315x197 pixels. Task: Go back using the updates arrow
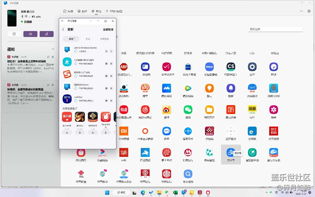tap(63, 30)
